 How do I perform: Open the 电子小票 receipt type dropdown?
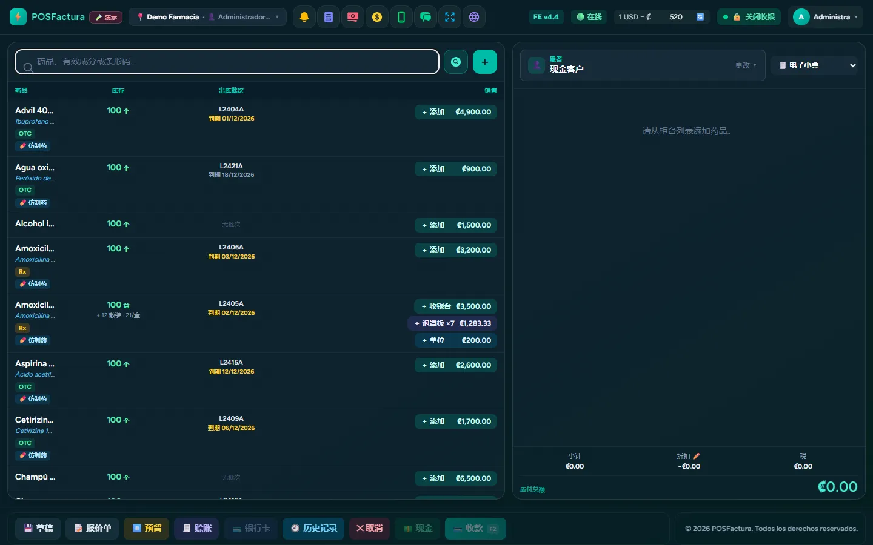pos(817,65)
